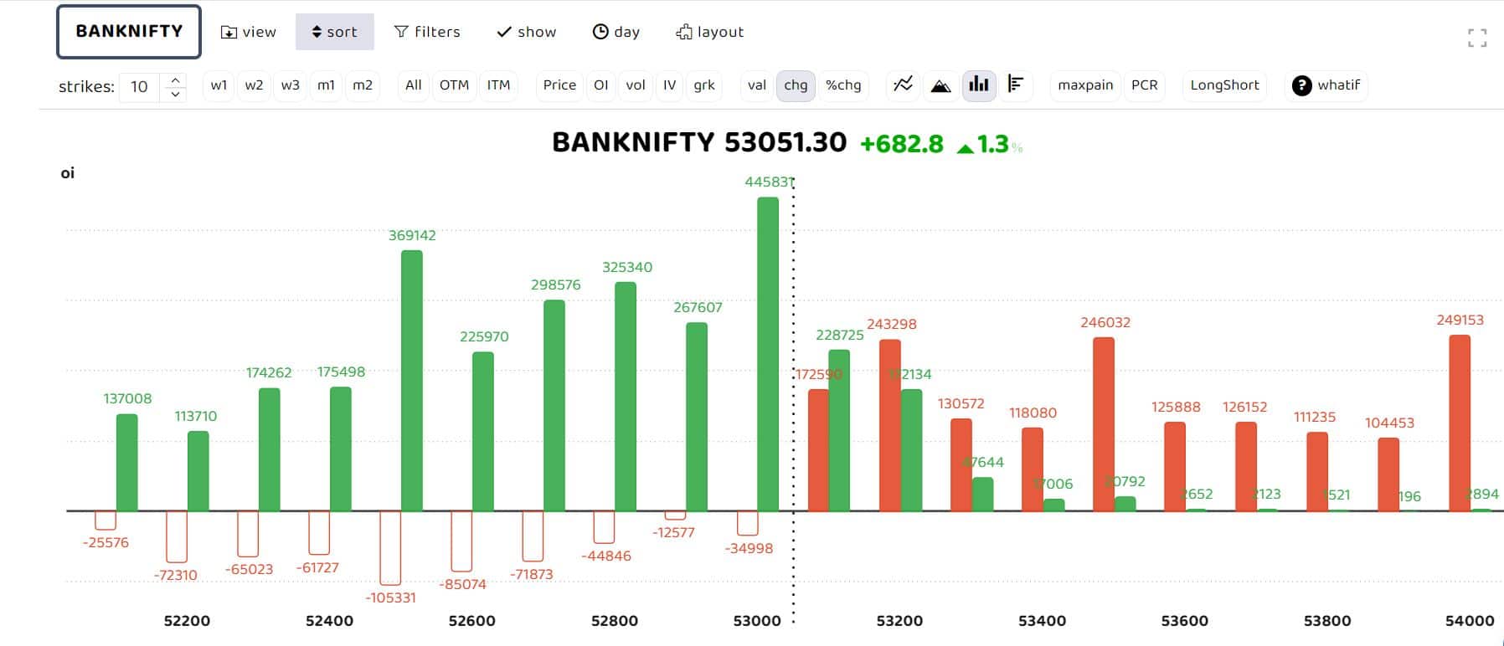This screenshot has height=646, width=1504.
Task: Open the view menu
Action: pyautogui.click(x=249, y=32)
